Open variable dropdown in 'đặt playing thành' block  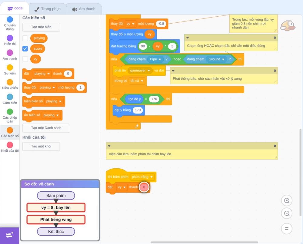(x=42, y=74)
